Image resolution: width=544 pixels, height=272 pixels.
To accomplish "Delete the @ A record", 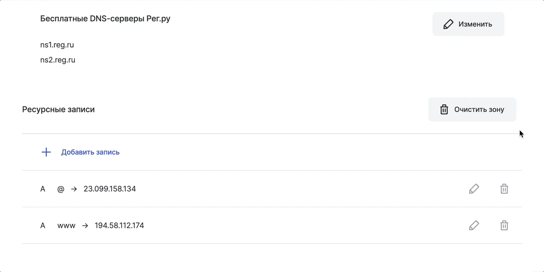I will [x=504, y=189].
